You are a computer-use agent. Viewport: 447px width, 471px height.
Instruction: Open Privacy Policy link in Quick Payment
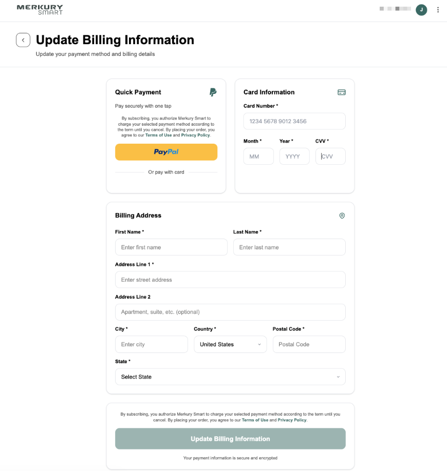click(x=195, y=135)
